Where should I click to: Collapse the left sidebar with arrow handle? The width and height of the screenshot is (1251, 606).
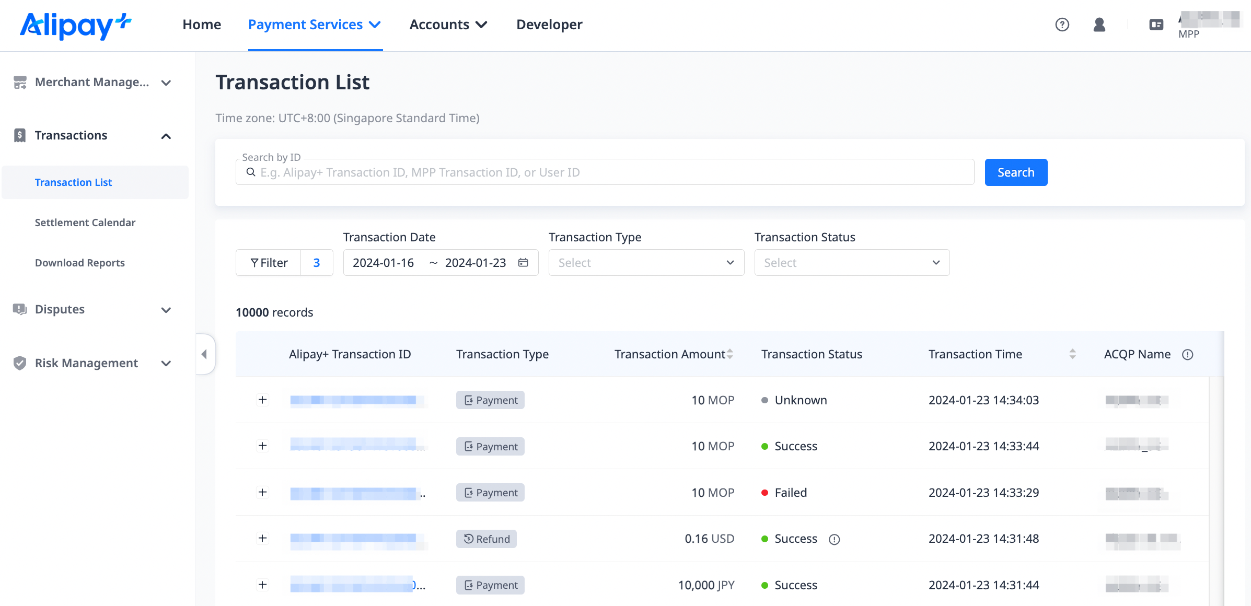[x=204, y=354]
